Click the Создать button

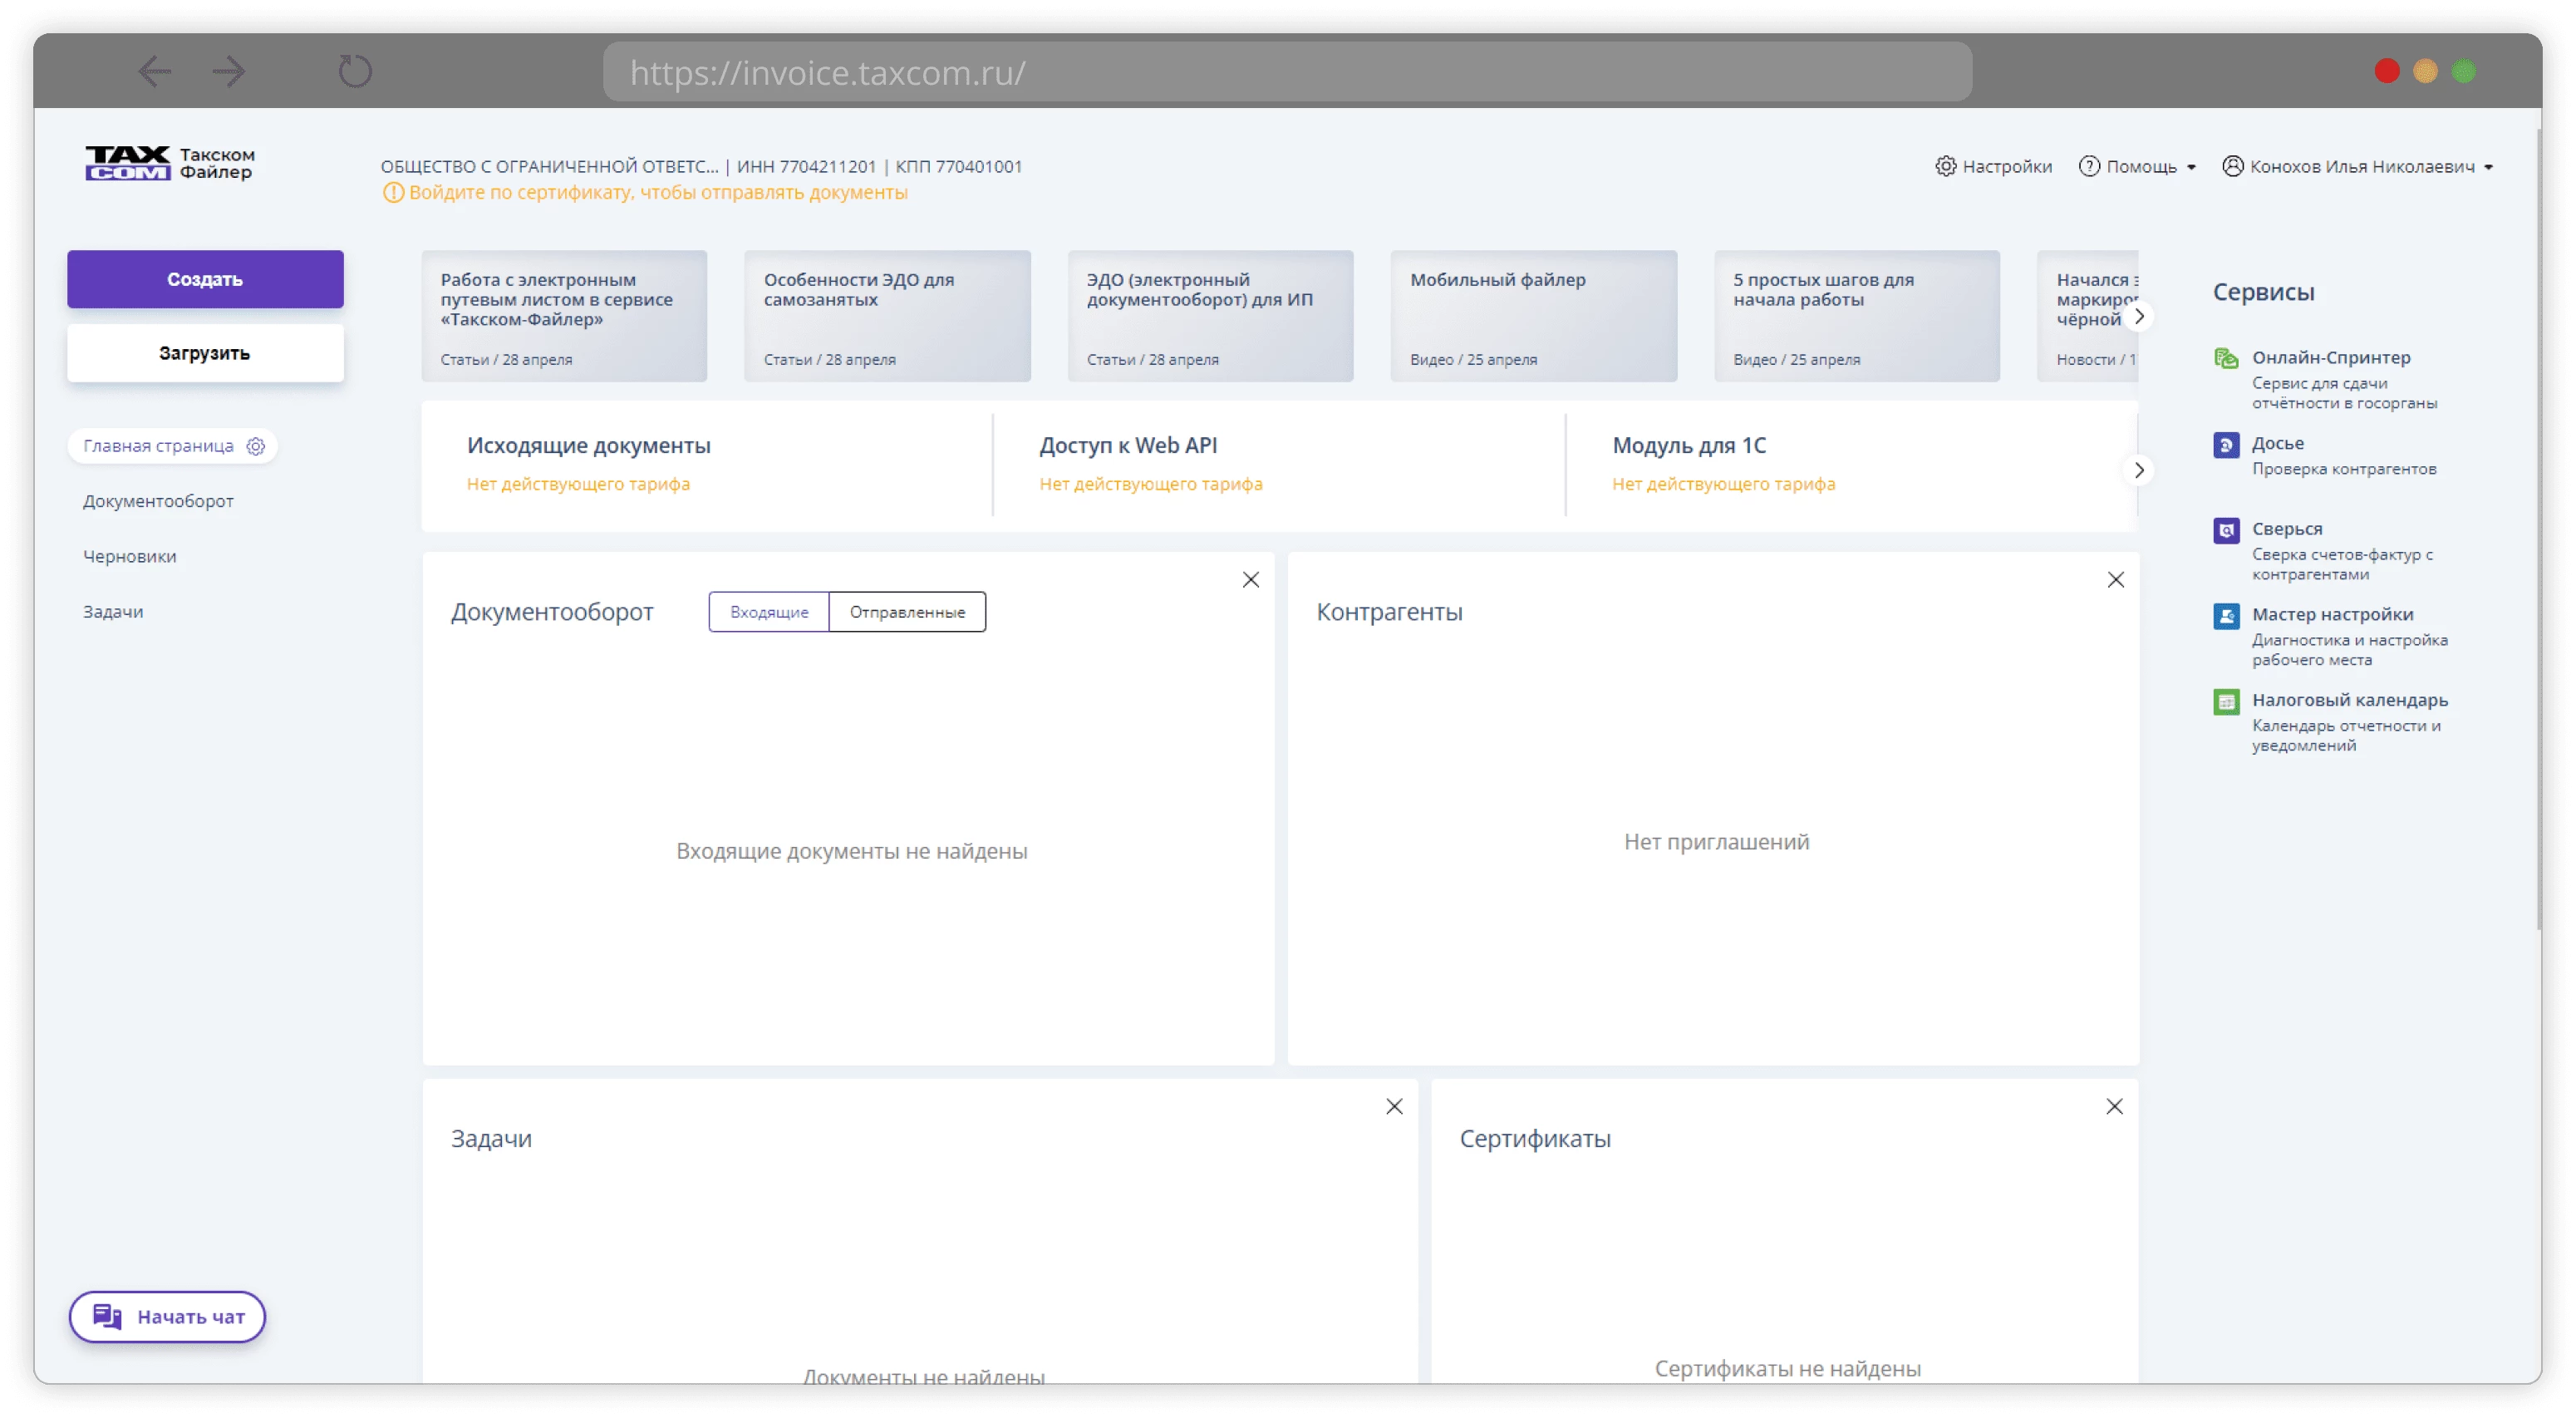point(205,279)
